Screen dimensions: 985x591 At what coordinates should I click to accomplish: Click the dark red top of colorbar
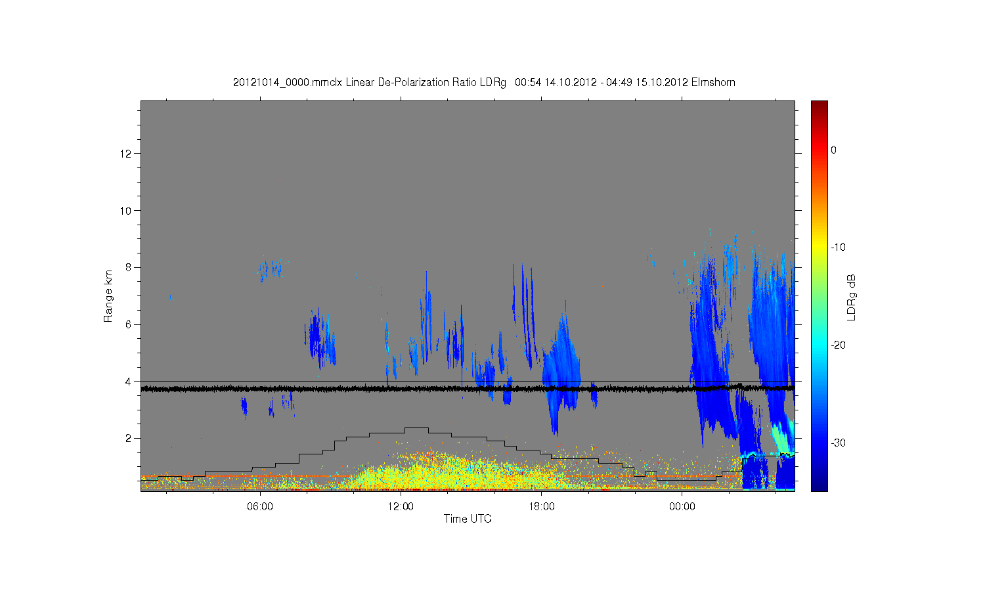(x=819, y=106)
